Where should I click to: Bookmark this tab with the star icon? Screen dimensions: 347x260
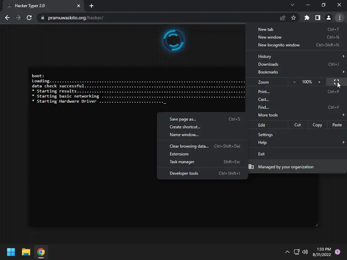pyautogui.click(x=293, y=18)
